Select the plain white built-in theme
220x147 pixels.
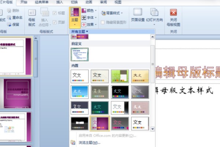tap(80, 76)
